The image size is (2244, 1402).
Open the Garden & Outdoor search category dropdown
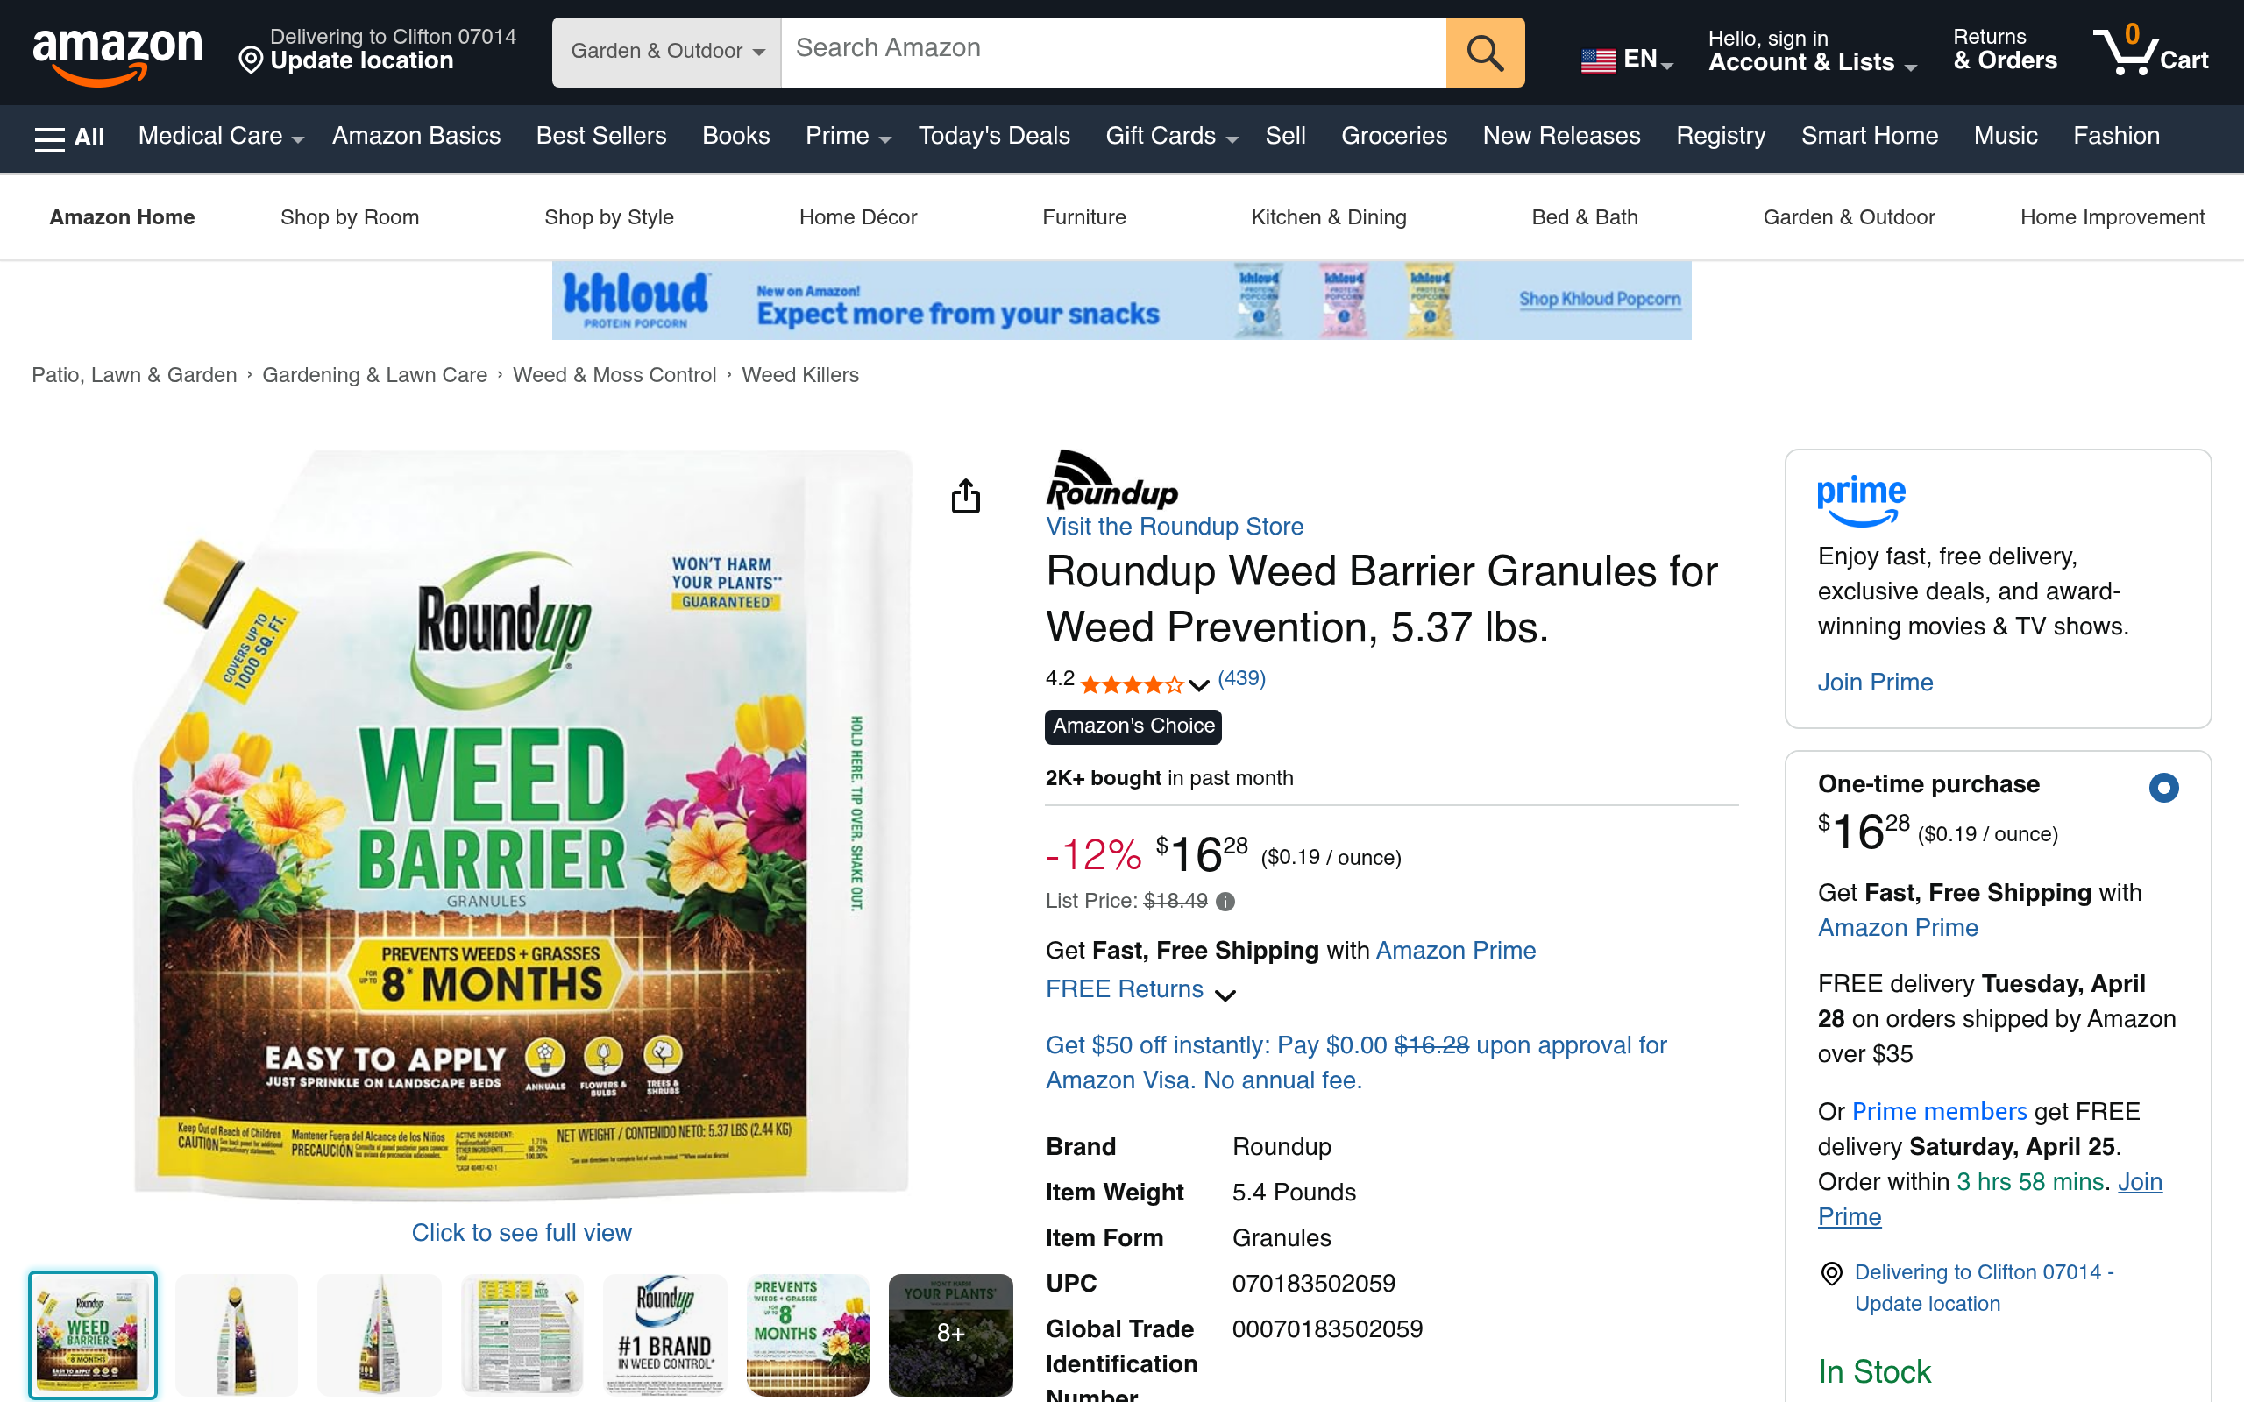(667, 53)
